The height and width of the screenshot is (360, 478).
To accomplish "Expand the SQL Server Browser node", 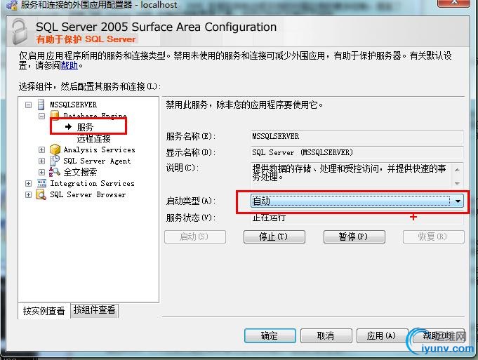I will tap(28, 195).
